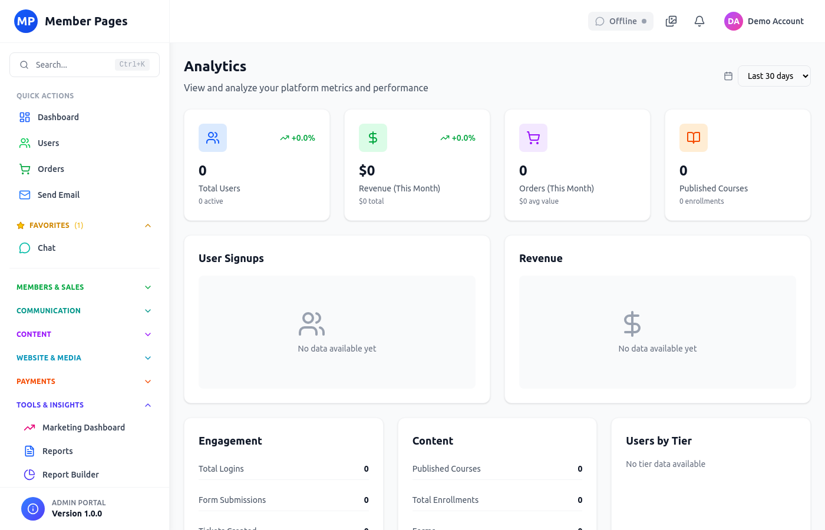The image size is (825, 530).
Task: Click the Demo Account avatar
Action: [733, 21]
